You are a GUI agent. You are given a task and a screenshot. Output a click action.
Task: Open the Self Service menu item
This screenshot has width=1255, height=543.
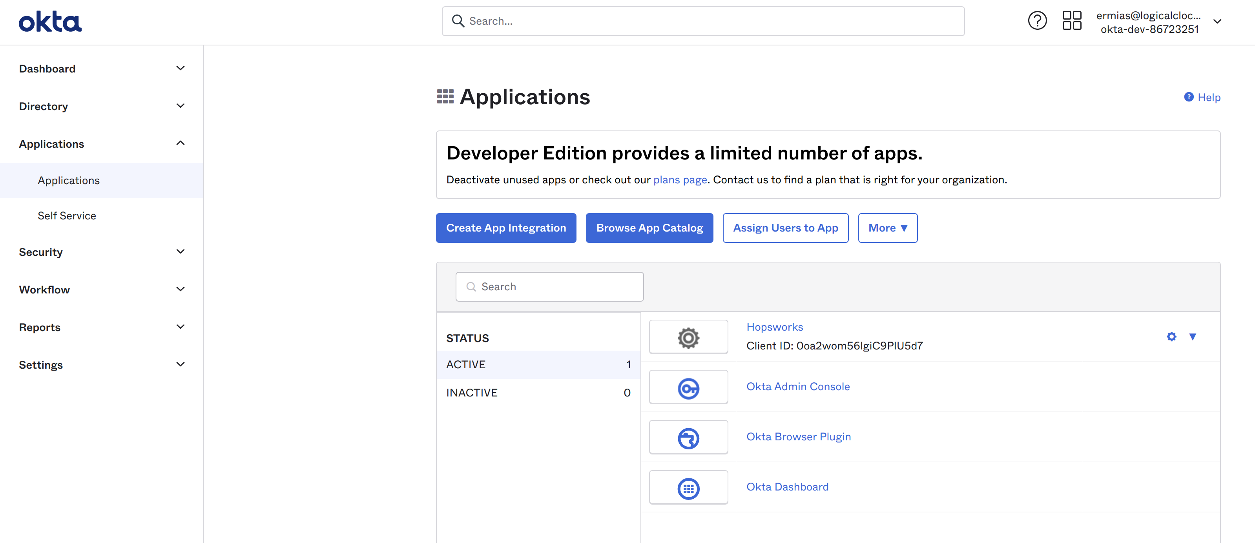67,215
